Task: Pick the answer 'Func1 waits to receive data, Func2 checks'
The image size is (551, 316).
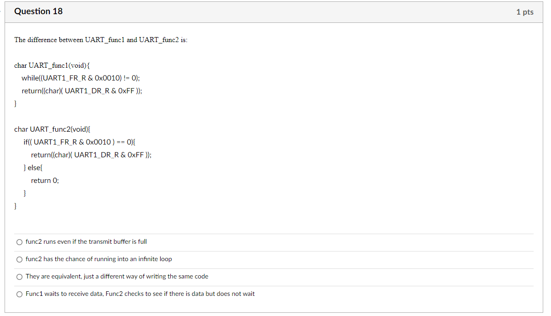Action: click(x=19, y=294)
